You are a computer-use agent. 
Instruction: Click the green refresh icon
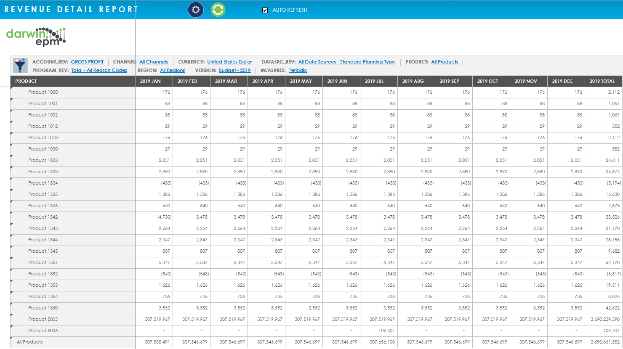pyautogui.click(x=218, y=10)
